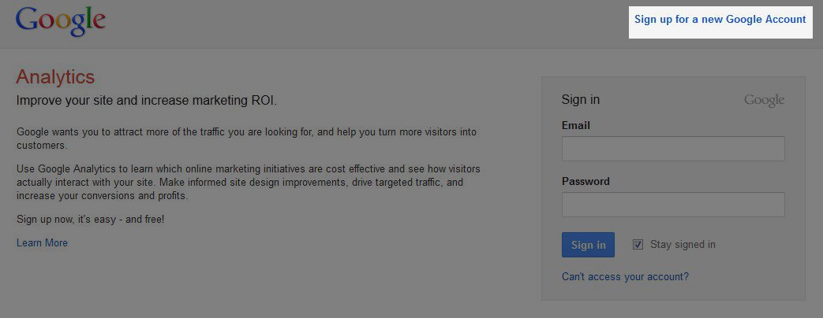
Task: Click the Password field label
Action: (x=585, y=182)
